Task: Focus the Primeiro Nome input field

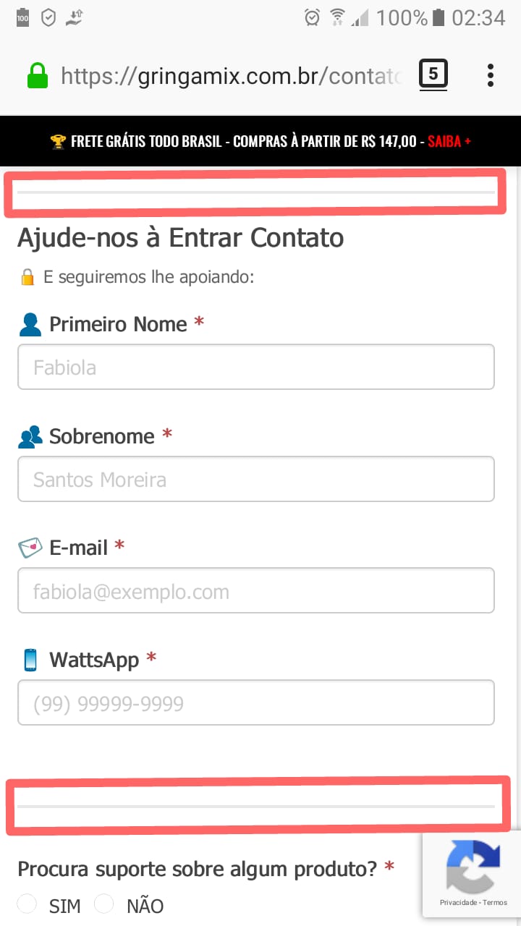Action: pos(256,367)
